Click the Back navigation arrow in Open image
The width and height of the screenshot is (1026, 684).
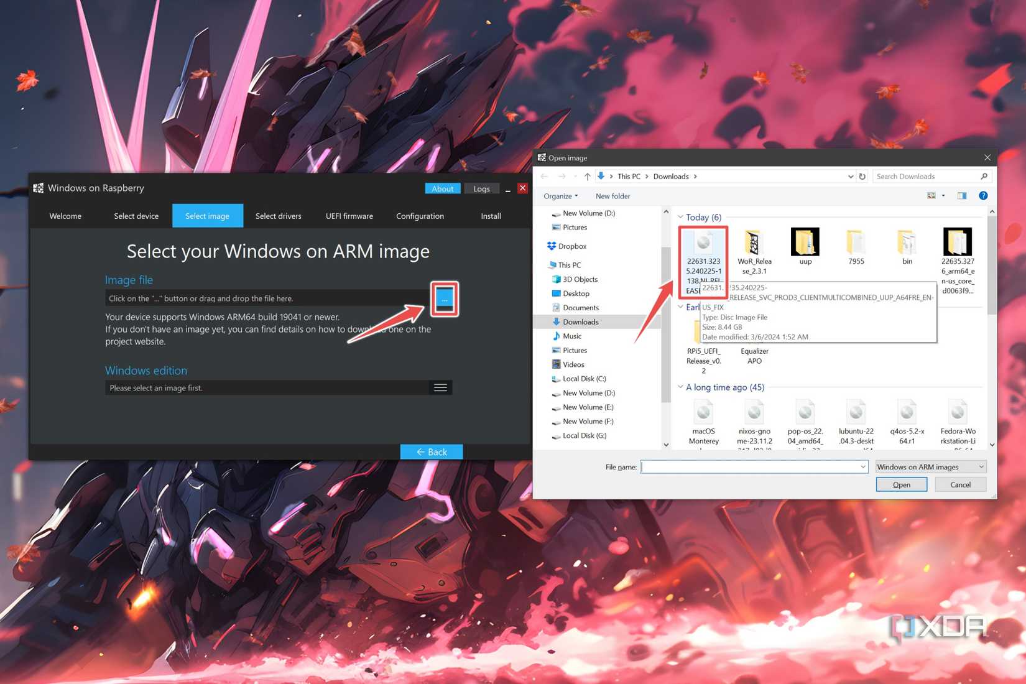click(545, 177)
